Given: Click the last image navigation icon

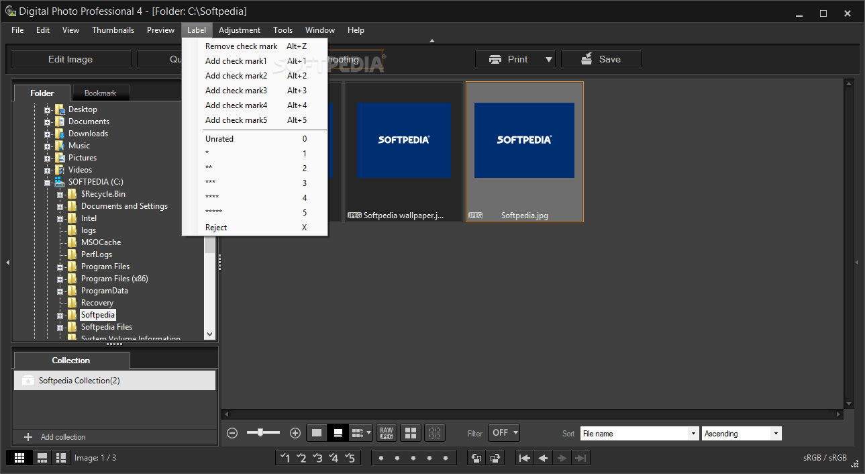Looking at the screenshot, I should [581, 457].
